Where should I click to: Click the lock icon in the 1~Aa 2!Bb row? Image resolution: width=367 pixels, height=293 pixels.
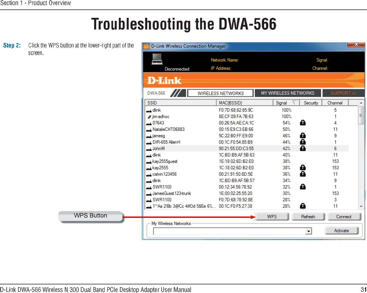(x=303, y=206)
